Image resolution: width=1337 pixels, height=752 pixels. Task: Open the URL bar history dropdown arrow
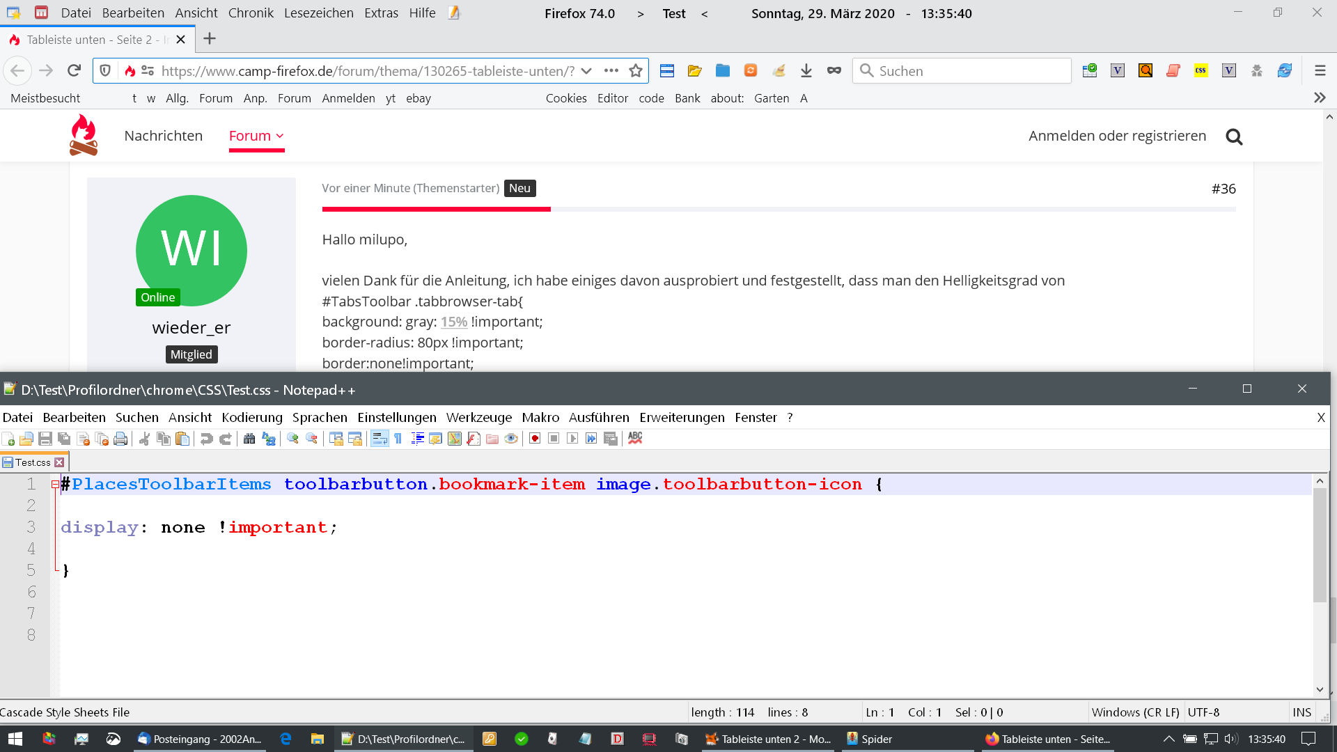pos(586,70)
